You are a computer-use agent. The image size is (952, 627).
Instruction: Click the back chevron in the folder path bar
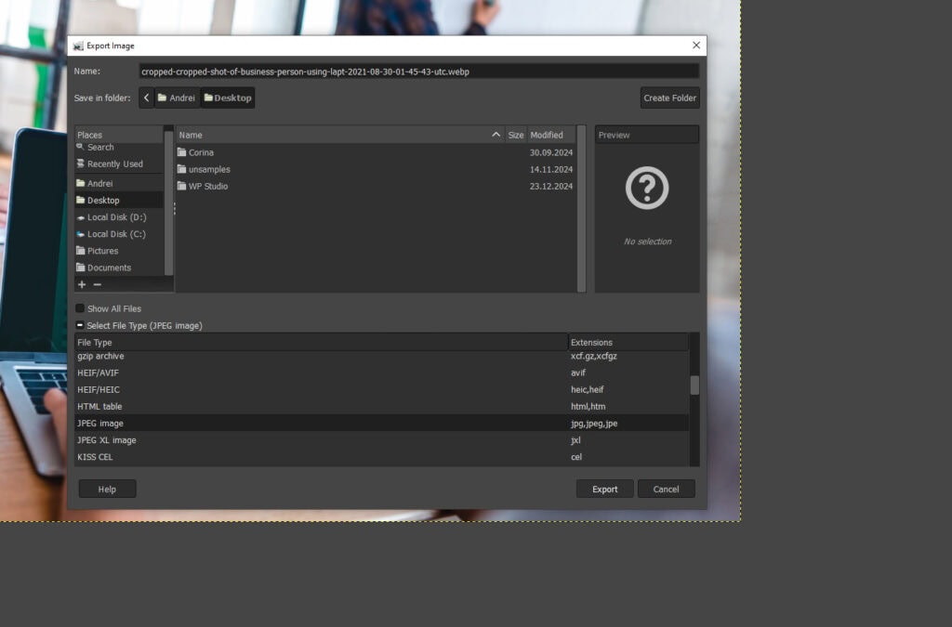(146, 97)
